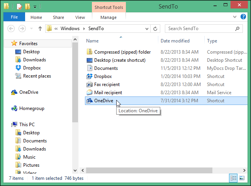
Task: Select the Dropbox shortcut in file list
Action: pyautogui.click(x=103, y=76)
